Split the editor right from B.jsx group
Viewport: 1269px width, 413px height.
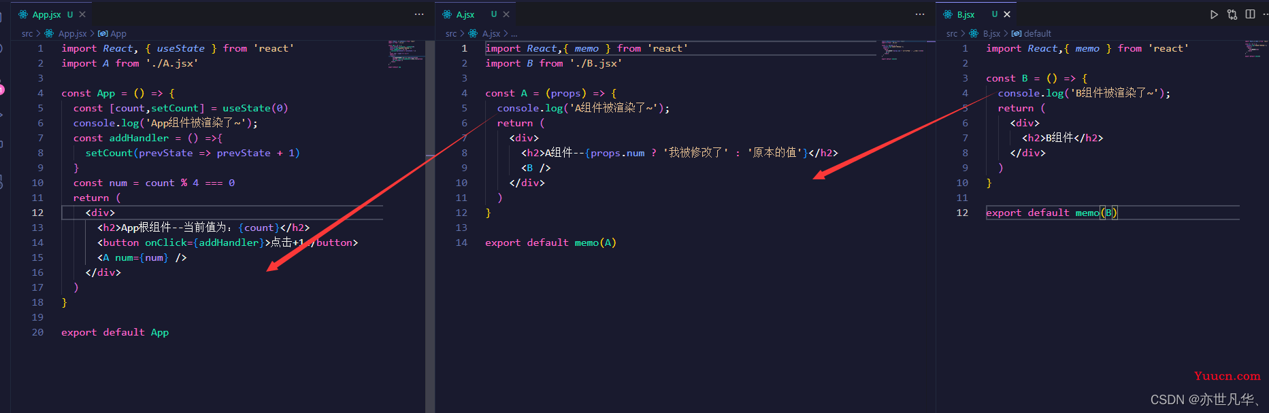[1251, 14]
